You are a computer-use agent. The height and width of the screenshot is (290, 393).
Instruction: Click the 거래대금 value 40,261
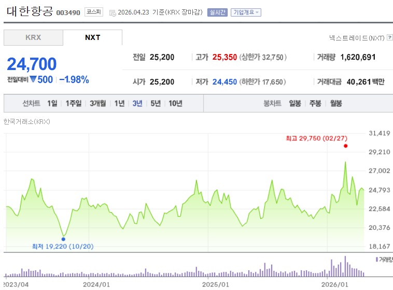pyautogui.click(x=359, y=82)
